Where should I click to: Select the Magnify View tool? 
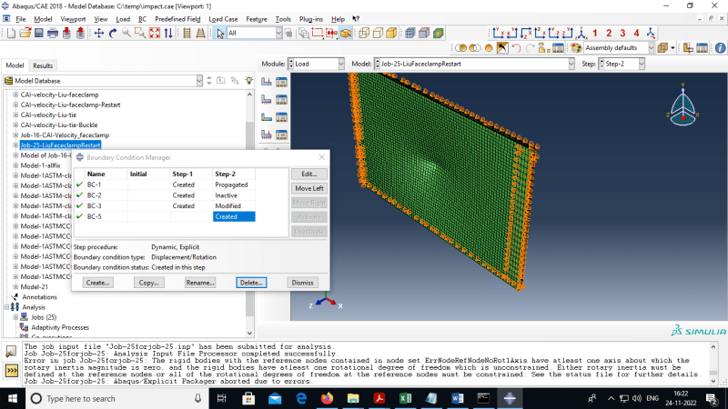click(126, 33)
